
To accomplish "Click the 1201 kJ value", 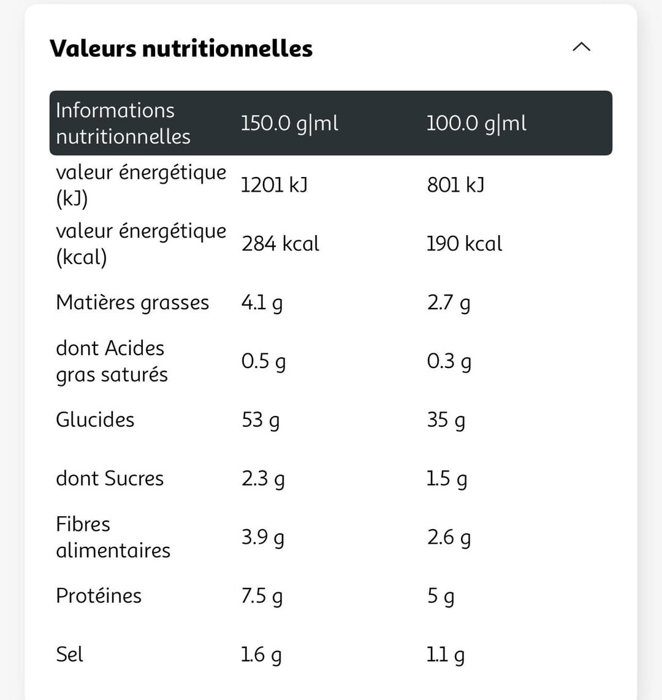I will click(x=274, y=185).
